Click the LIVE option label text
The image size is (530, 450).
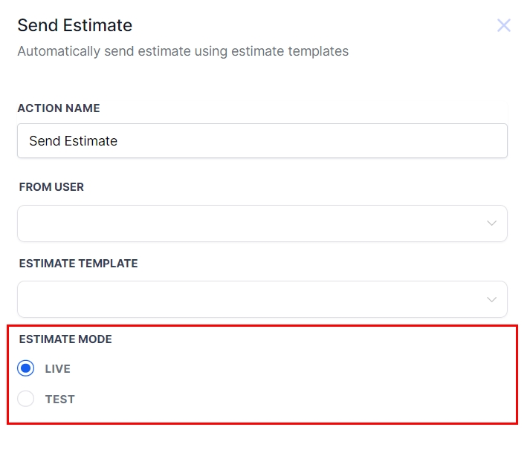(58, 369)
